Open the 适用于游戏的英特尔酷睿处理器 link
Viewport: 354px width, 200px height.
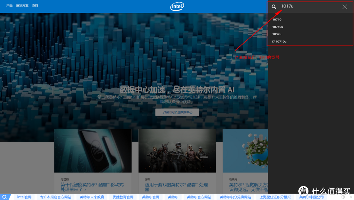pyautogui.click(x=176, y=187)
